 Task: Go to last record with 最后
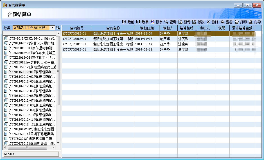point(142,22)
